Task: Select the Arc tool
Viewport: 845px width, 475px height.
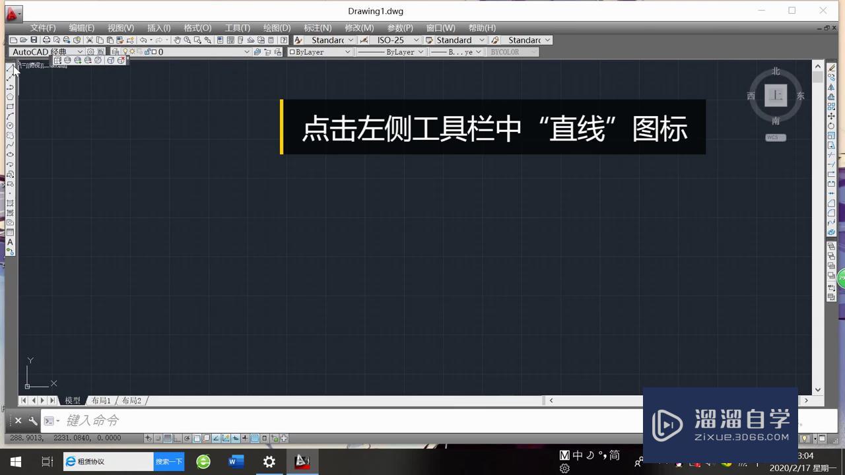Action: pyautogui.click(x=10, y=115)
